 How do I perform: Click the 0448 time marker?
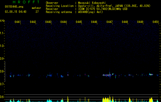pos(125,22)
